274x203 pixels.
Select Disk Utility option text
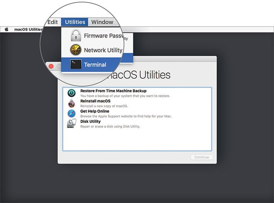90,121
